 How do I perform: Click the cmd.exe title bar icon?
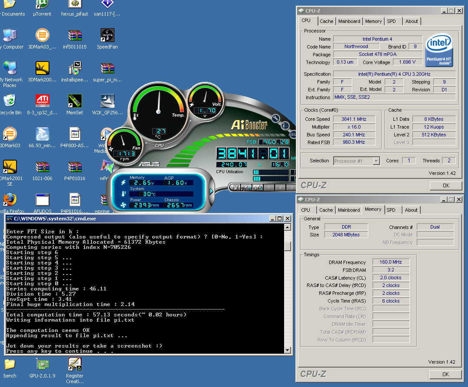click(10, 219)
